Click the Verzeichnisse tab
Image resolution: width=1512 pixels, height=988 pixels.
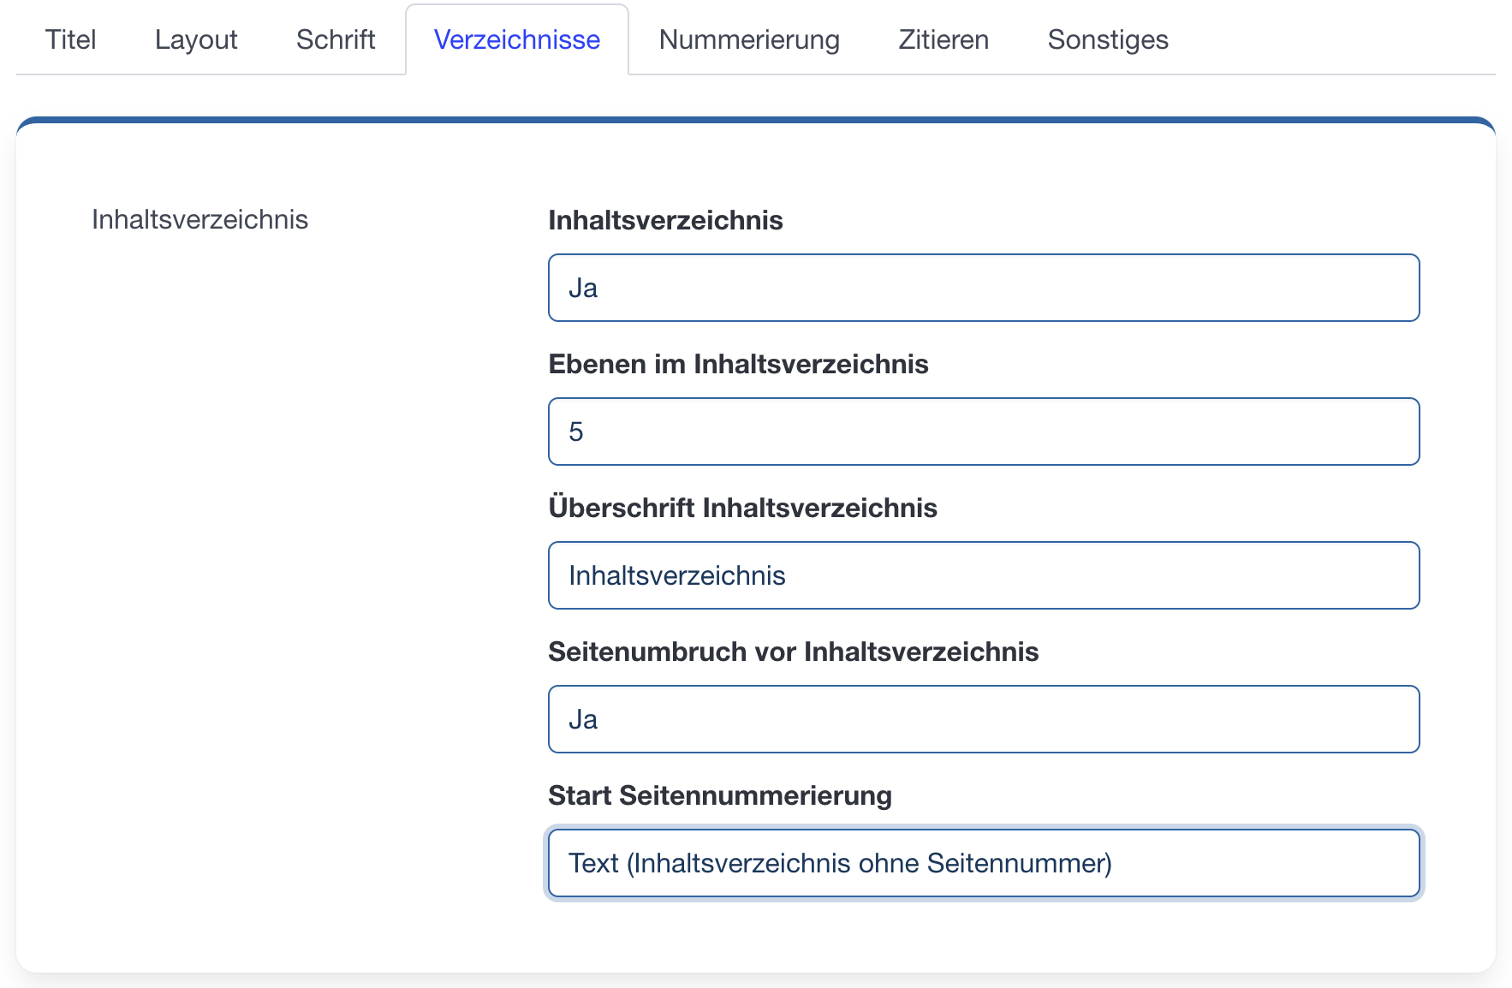click(x=517, y=39)
